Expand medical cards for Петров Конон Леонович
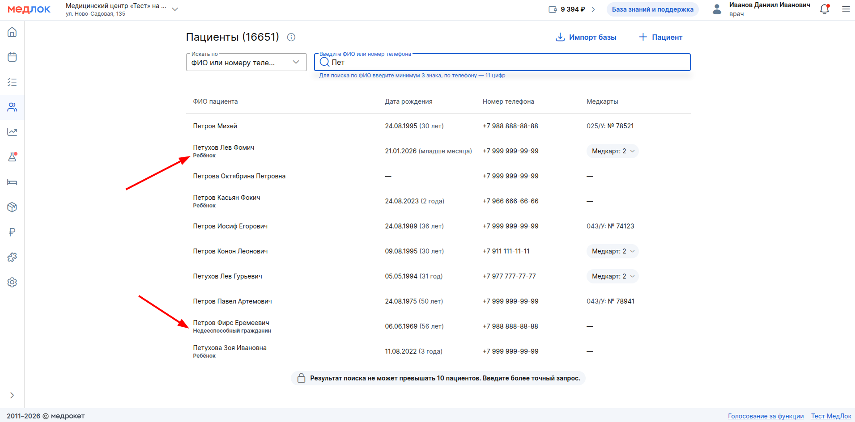Image resolution: width=855 pixels, height=422 pixels. (x=612, y=251)
